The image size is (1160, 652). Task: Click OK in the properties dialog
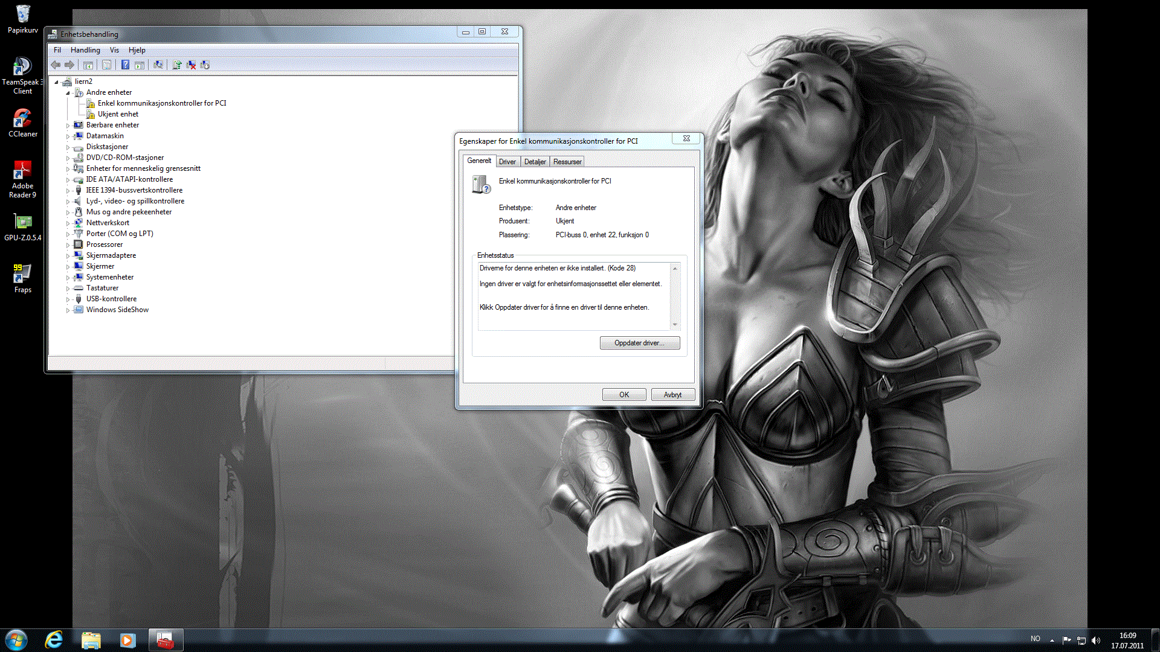coord(624,395)
